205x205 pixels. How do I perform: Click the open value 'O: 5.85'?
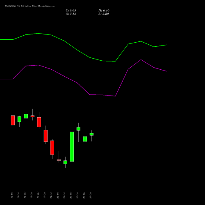pyautogui.click(x=71, y=14)
